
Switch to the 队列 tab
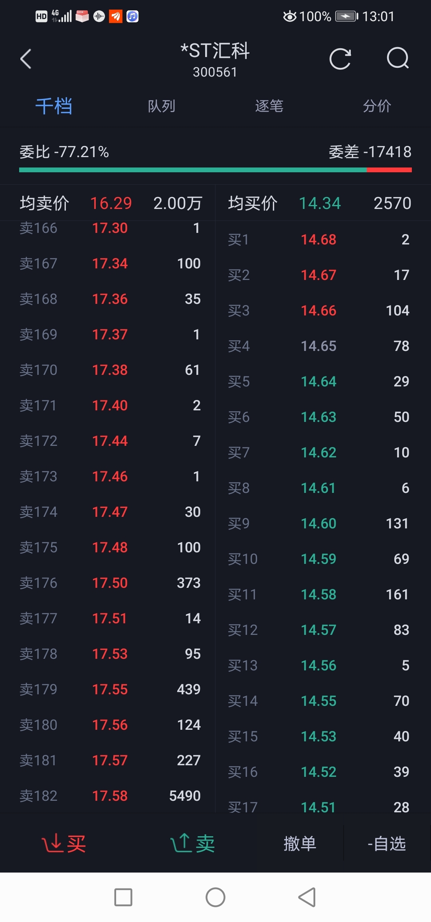pos(162,106)
